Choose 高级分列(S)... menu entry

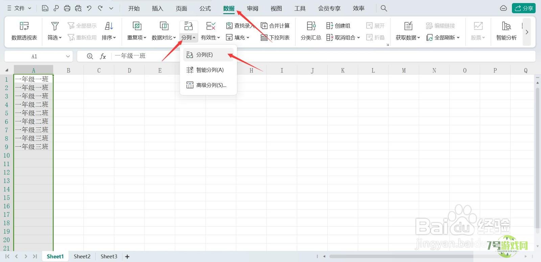click(208, 85)
